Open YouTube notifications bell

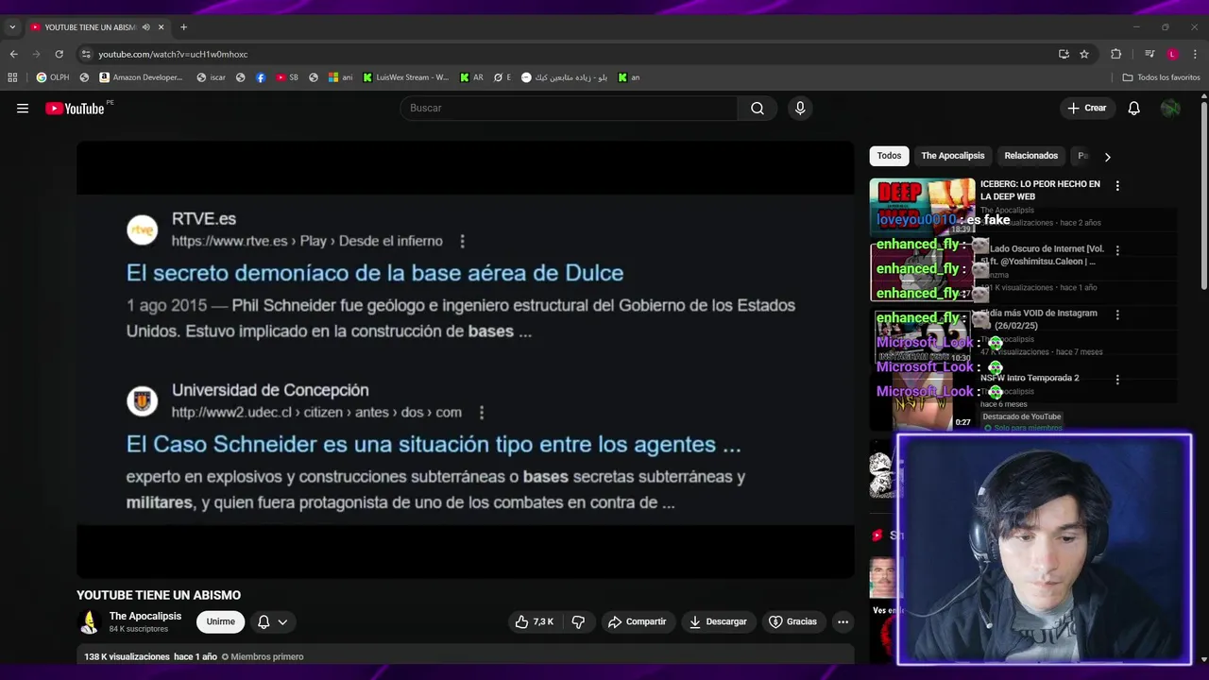click(1133, 108)
